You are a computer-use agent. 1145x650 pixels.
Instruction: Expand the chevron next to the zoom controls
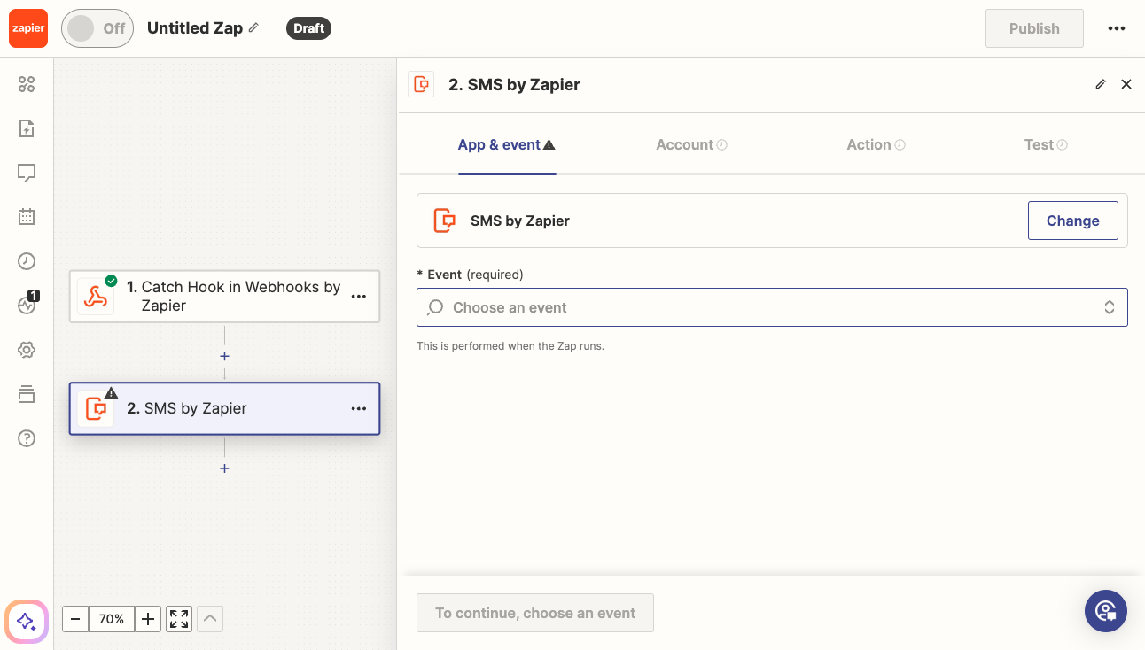point(210,619)
